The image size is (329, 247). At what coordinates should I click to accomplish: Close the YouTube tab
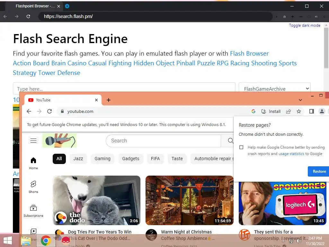point(96,100)
